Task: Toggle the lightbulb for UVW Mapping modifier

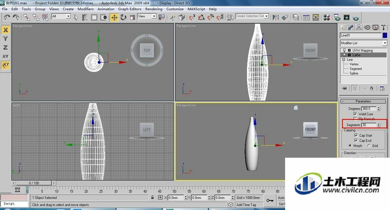Action: 344,50
